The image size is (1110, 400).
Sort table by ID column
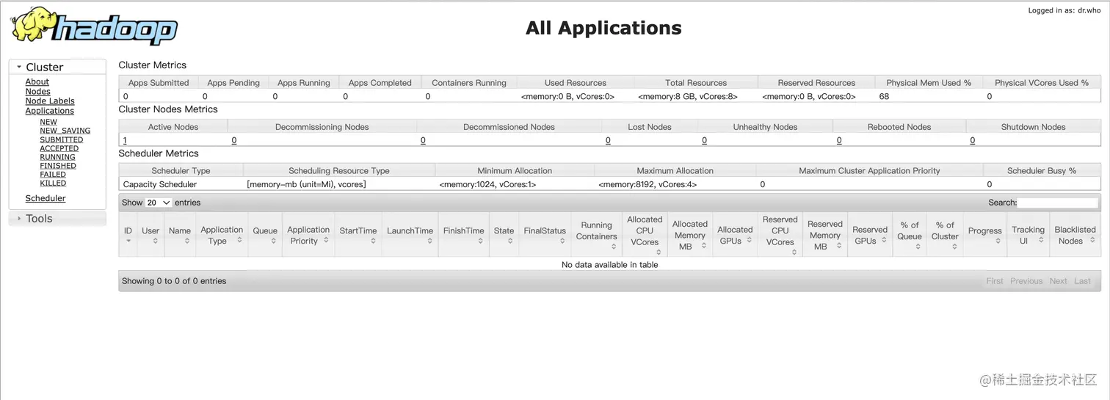pos(128,235)
